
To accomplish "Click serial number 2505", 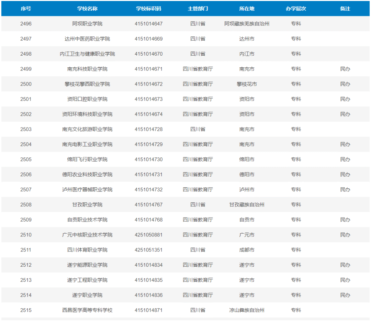I will [26, 159].
